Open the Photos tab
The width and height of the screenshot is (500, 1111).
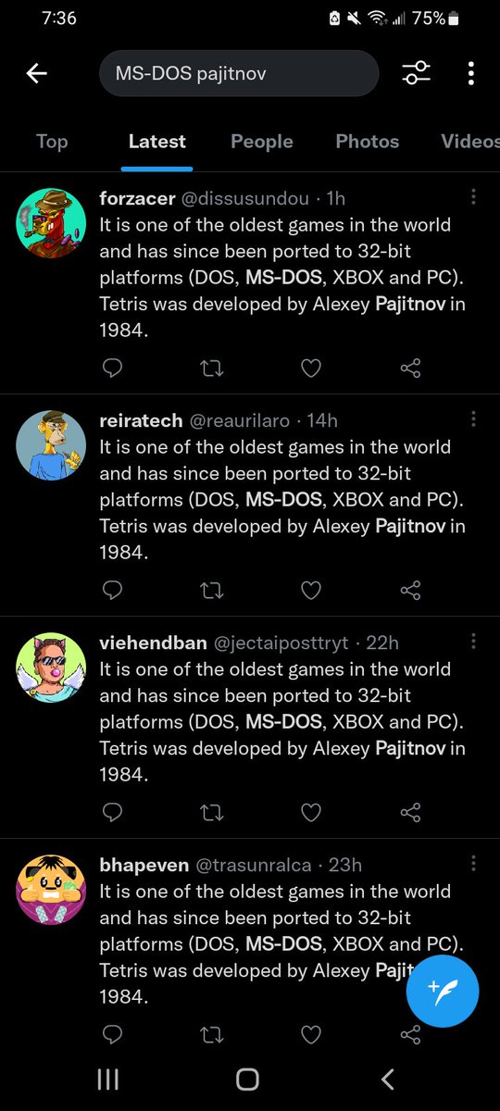367,142
